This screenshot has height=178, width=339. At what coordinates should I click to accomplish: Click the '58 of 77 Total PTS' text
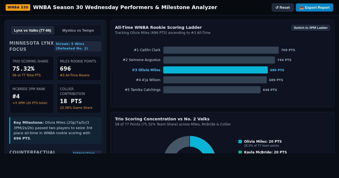point(27,75)
